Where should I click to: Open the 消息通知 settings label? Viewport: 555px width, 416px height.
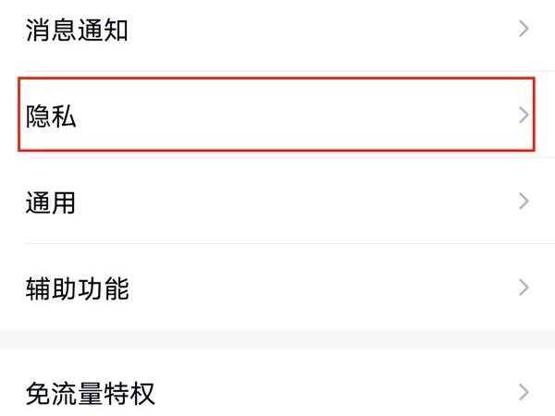pos(77,31)
